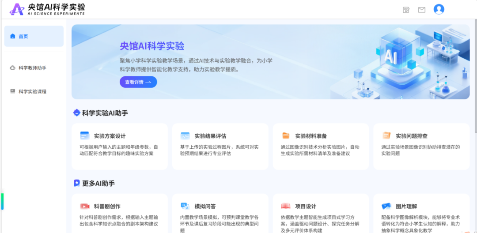Screen dimensions: 477x233
Task: Click the 科学实验AI助手 section icon
Action: click(77, 113)
